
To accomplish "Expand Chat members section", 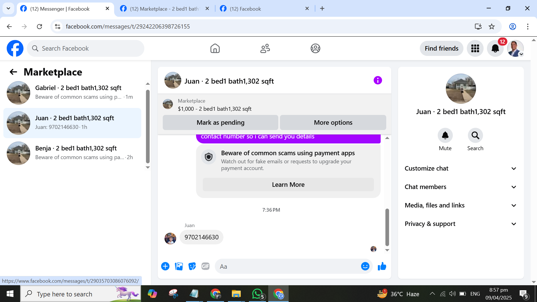I will pyautogui.click(x=460, y=187).
